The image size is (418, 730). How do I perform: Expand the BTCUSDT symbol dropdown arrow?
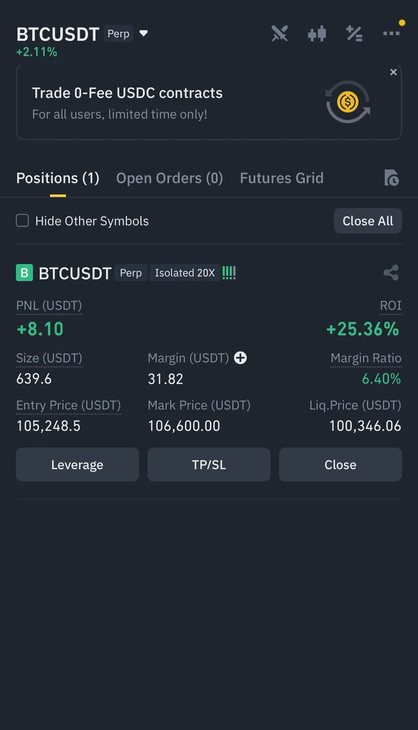(x=143, y=33)
